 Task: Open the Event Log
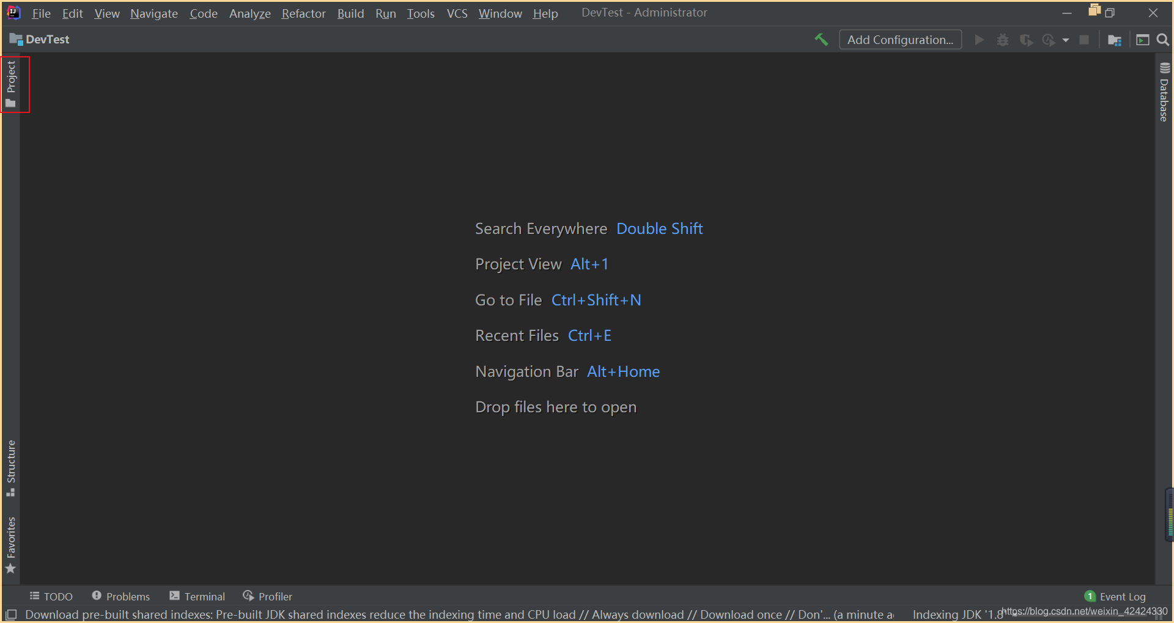[1115, 597]
